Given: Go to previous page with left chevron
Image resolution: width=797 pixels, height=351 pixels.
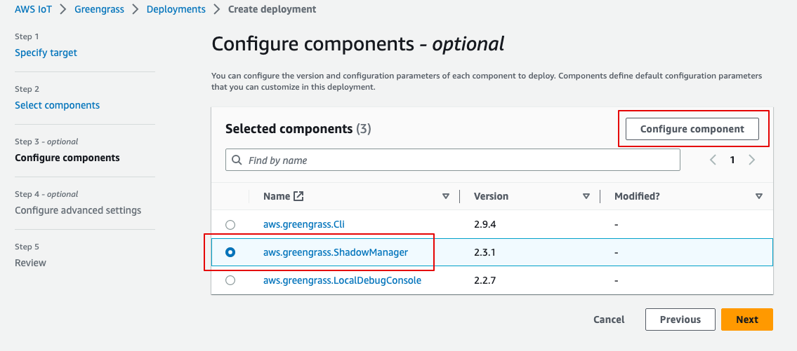Looking at the screenshot, I should coord(713,160).
